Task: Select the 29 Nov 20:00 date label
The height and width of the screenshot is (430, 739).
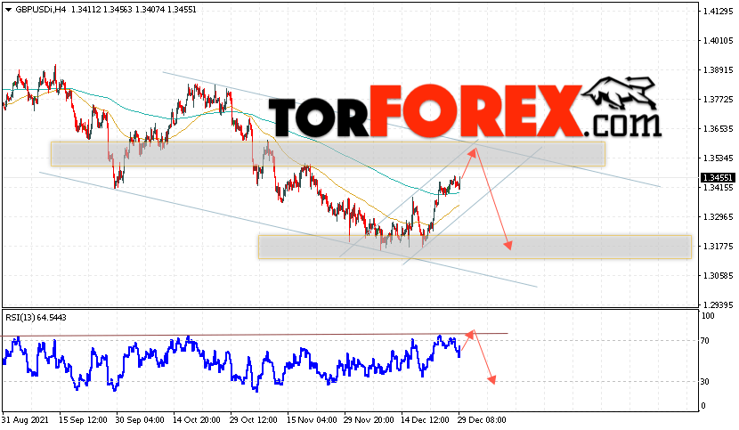Action: click(x=368, y=420)
